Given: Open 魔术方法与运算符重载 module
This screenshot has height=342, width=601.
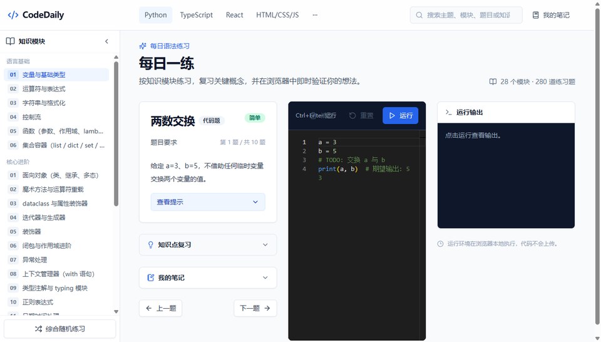Looking at the screenshot, I should point(56,189).
